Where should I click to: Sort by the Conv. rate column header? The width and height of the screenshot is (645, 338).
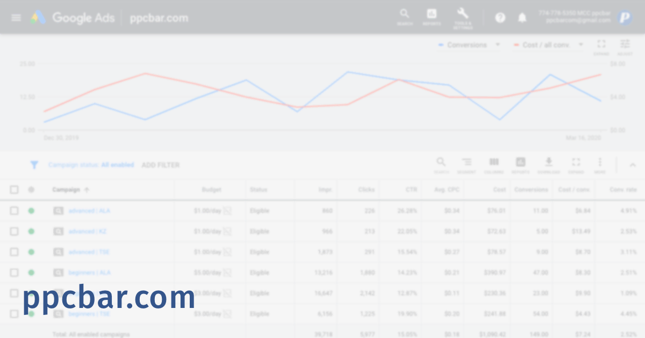[x=623, y=189]
